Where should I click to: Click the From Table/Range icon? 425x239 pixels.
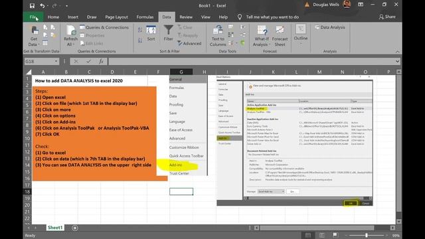(45, 42)
